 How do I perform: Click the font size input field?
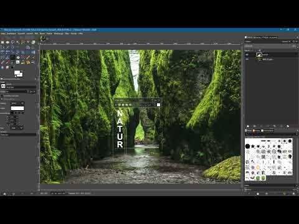pyautogui.click(x=17, y=91)
